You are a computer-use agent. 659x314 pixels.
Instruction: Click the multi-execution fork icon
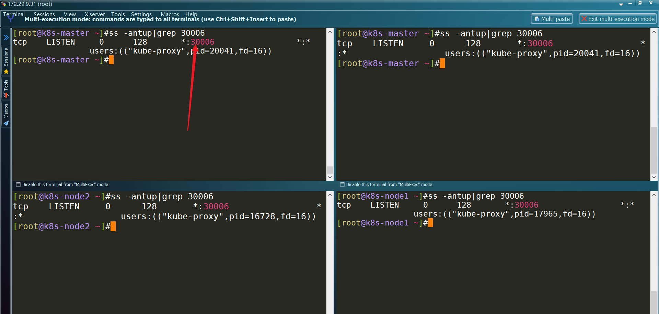pyautogui.click(x=10, y=19)
